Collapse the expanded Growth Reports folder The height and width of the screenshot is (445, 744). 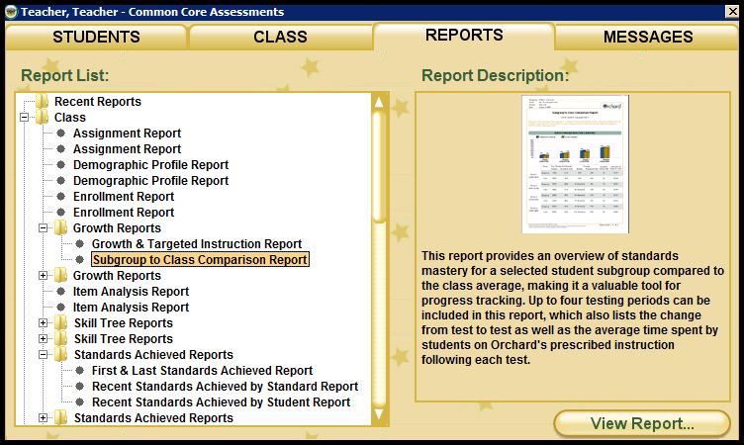44,228
